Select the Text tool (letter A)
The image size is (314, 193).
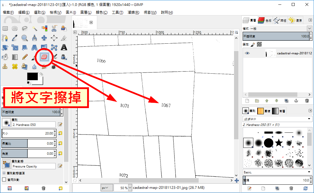point(64,48)
